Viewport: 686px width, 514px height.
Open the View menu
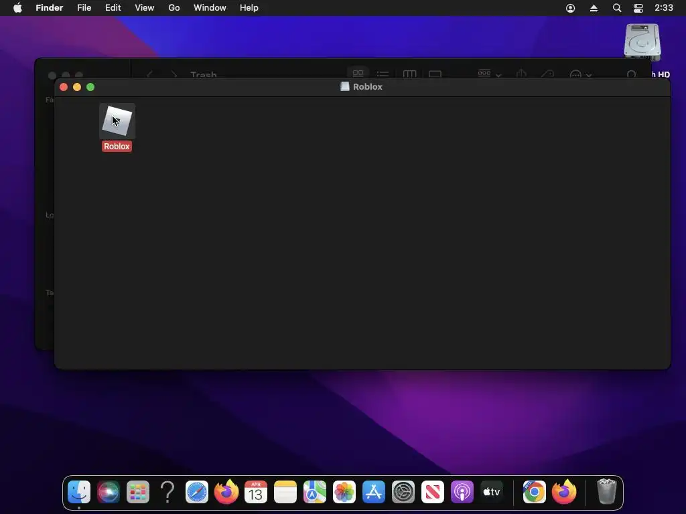pyautogui.click(x=145, y=8)
